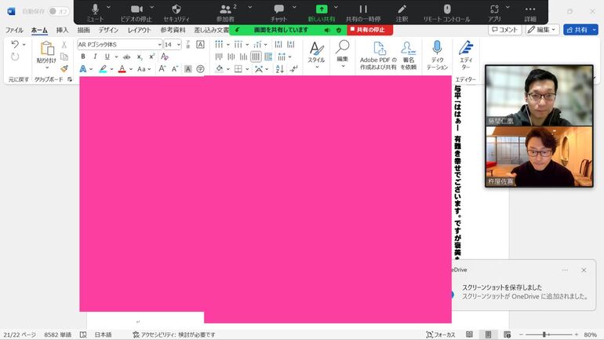Switch to the Layout ribbon tab
The image size is (604, 340).
pos(140,30)
